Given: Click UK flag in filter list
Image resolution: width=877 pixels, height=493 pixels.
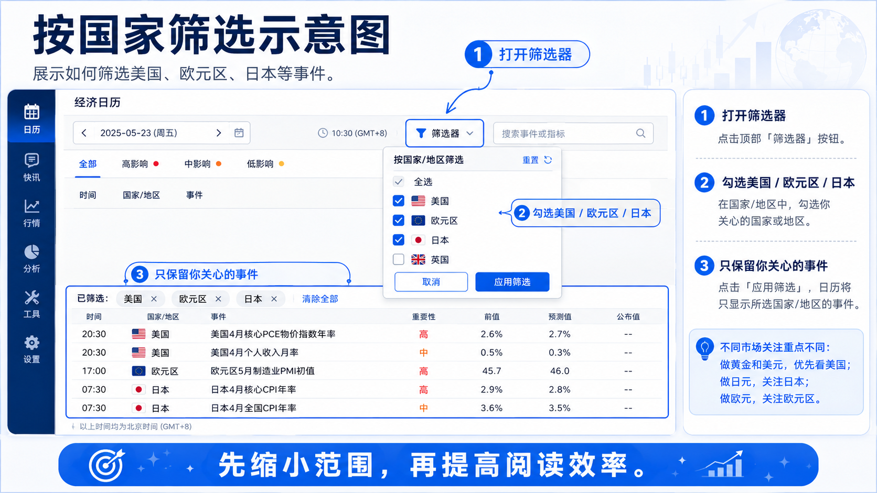Looking at the screenshot, I should 418,259.
